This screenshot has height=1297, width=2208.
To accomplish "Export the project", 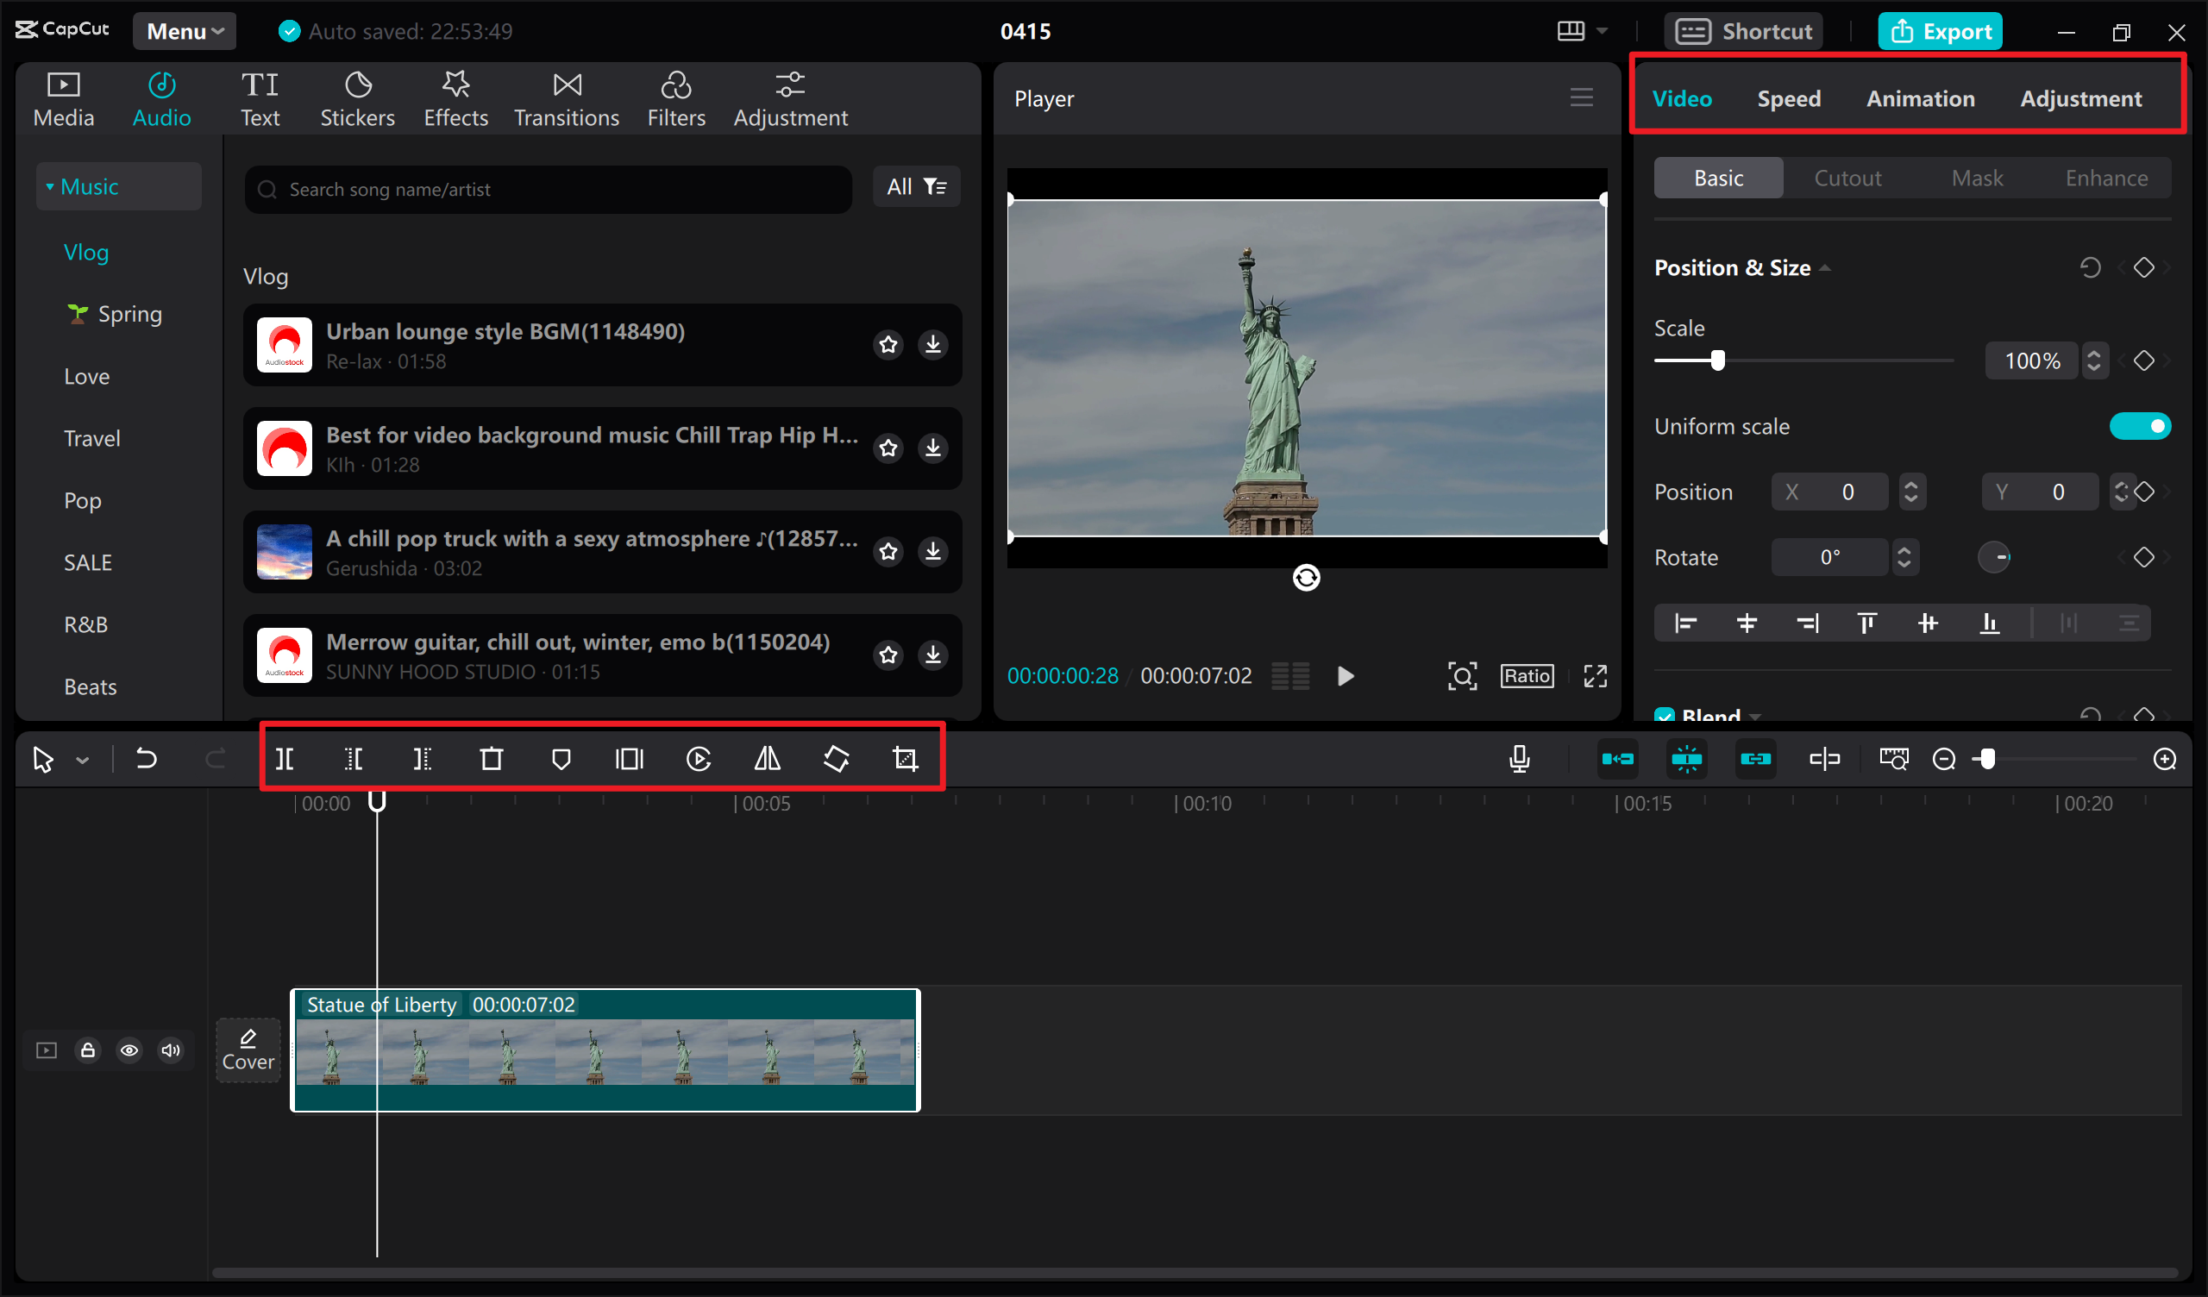I will coord(1940,30).
